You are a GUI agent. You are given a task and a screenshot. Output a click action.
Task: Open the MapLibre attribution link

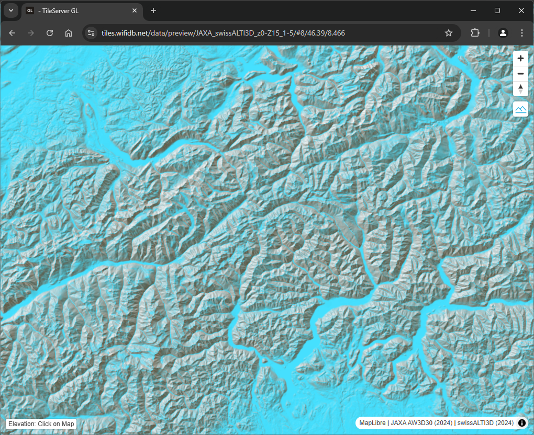click(372, 423)
